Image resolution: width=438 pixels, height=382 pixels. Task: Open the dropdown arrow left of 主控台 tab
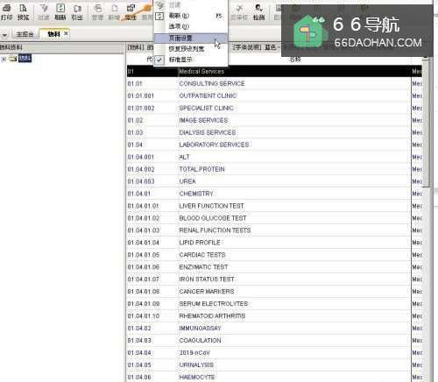point(4,35)
